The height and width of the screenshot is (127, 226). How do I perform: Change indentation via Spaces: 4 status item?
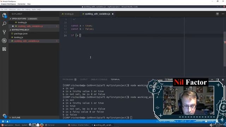(x=174, y=121)
